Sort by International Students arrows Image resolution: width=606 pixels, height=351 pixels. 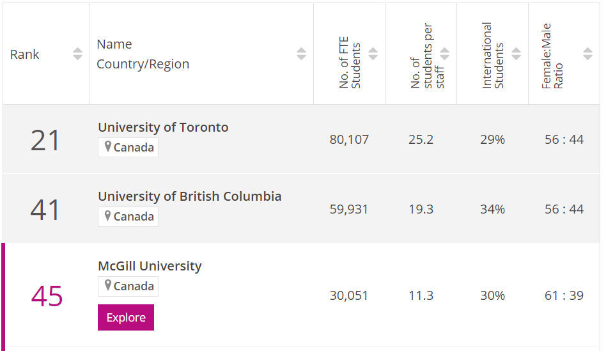(517, 54)
